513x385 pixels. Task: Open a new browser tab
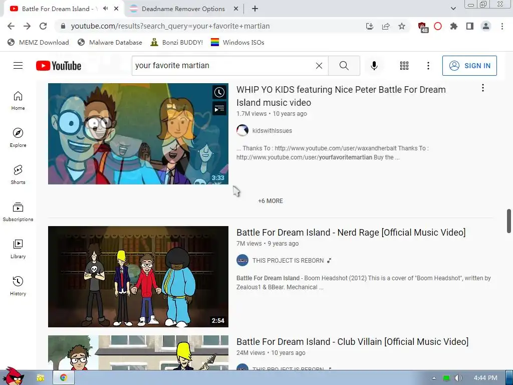tap(255, 9)
